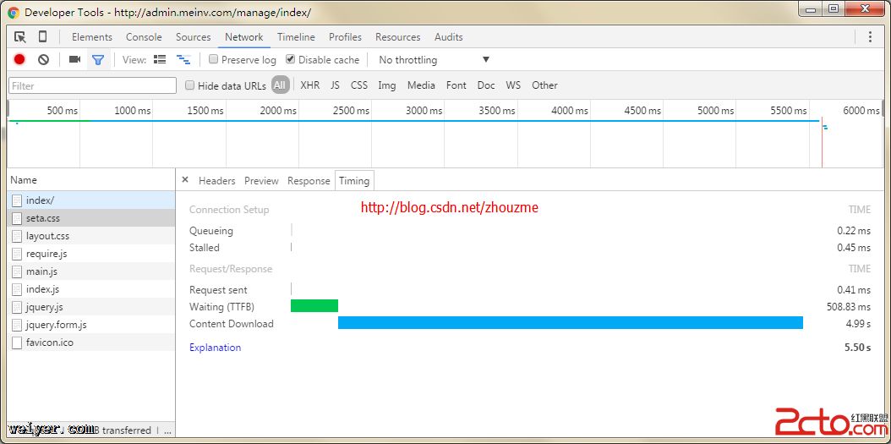The width and height of the screenshot is (891, 444).
Task: Open the DevTools three-dot menu
Action: point(870,37)
